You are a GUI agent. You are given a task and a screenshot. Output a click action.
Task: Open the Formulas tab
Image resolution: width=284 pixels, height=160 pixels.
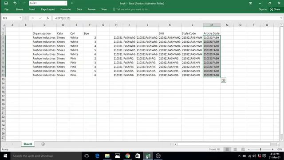[x=66, y=9]
